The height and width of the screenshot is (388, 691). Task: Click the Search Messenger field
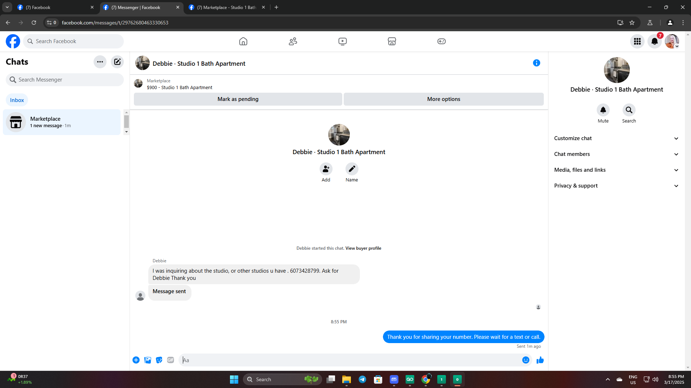[x=65, y=80]
